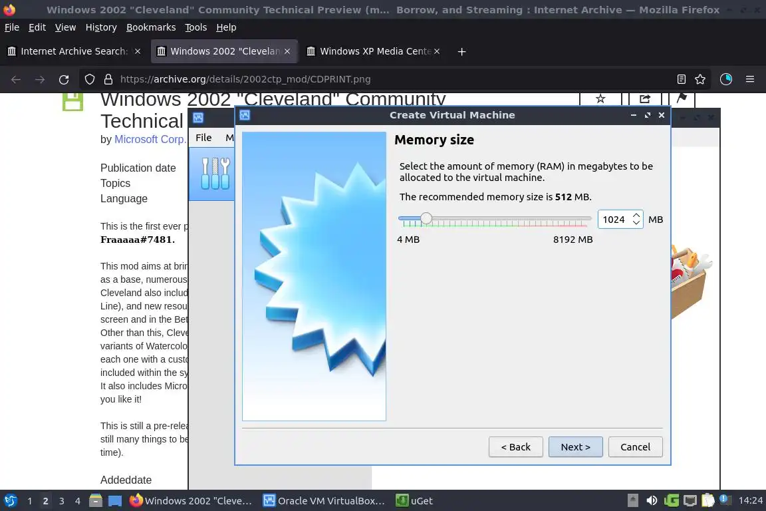Open Firefox File menu
Image resolution: width=766 pixels, height=511 pixels.
click(12, 27)
